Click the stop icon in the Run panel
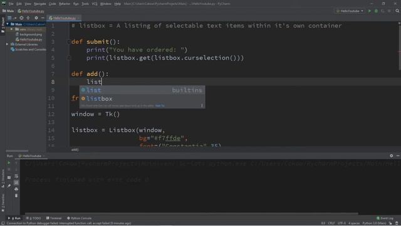Screen dimensions: 401x226 (9, 169)
